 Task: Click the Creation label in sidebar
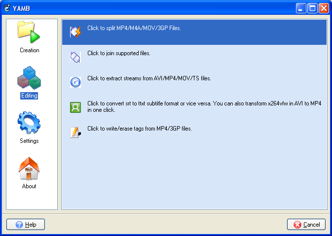coord(29,50)
